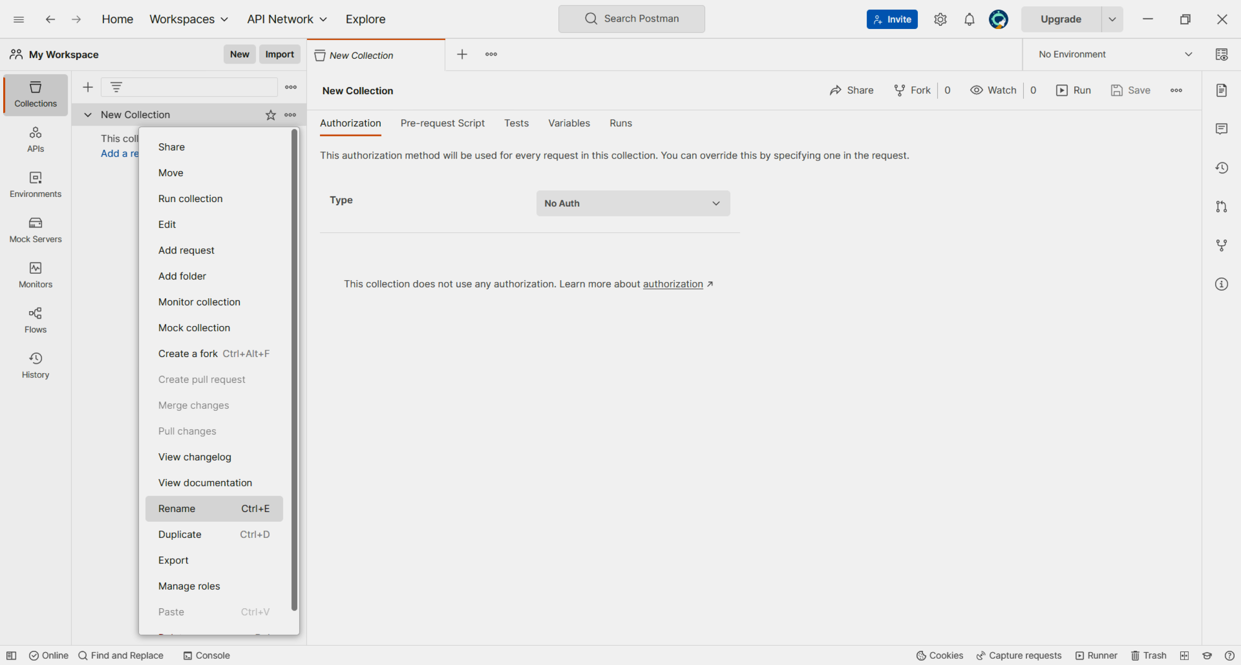Open the No Auth type dropdown
1241x665 pixels.
click(x=633, y=204)
